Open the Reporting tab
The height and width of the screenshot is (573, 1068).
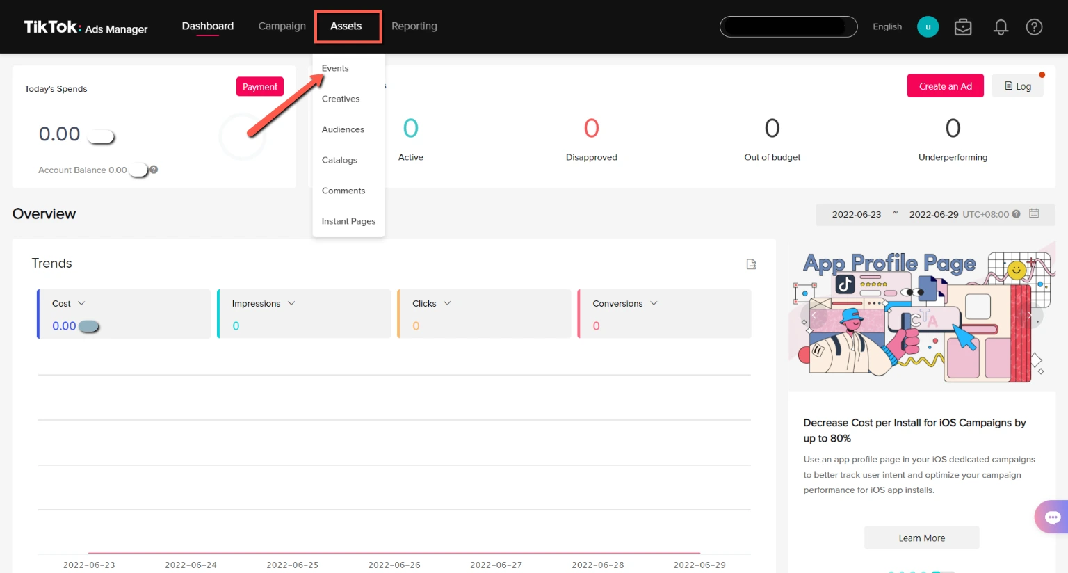[x=414, y=26]
